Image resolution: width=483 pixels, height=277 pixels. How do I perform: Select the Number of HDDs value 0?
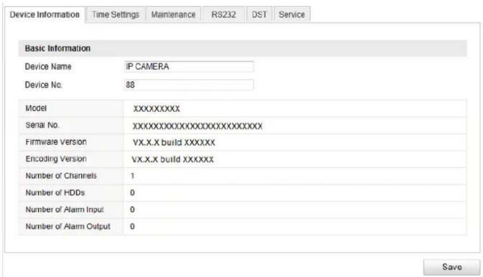point(133,193)
